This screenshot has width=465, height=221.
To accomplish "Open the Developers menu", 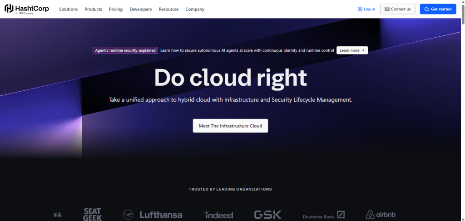I will click(141, 9).
